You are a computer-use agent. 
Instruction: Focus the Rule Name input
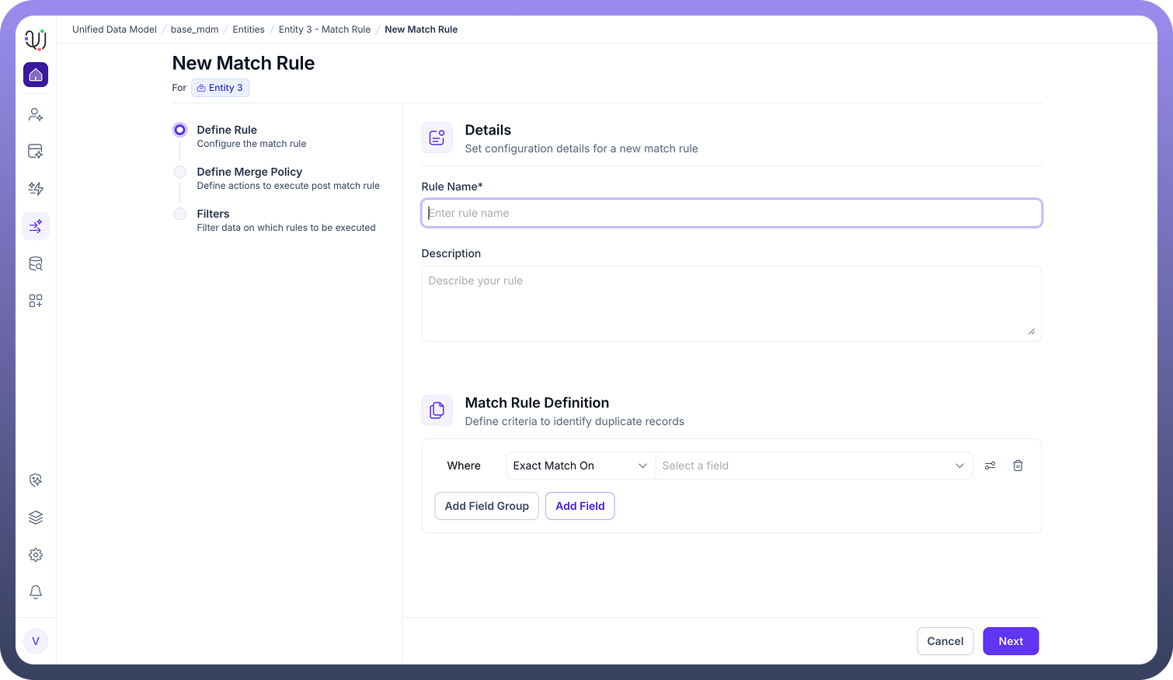click(x=732, y=213)
